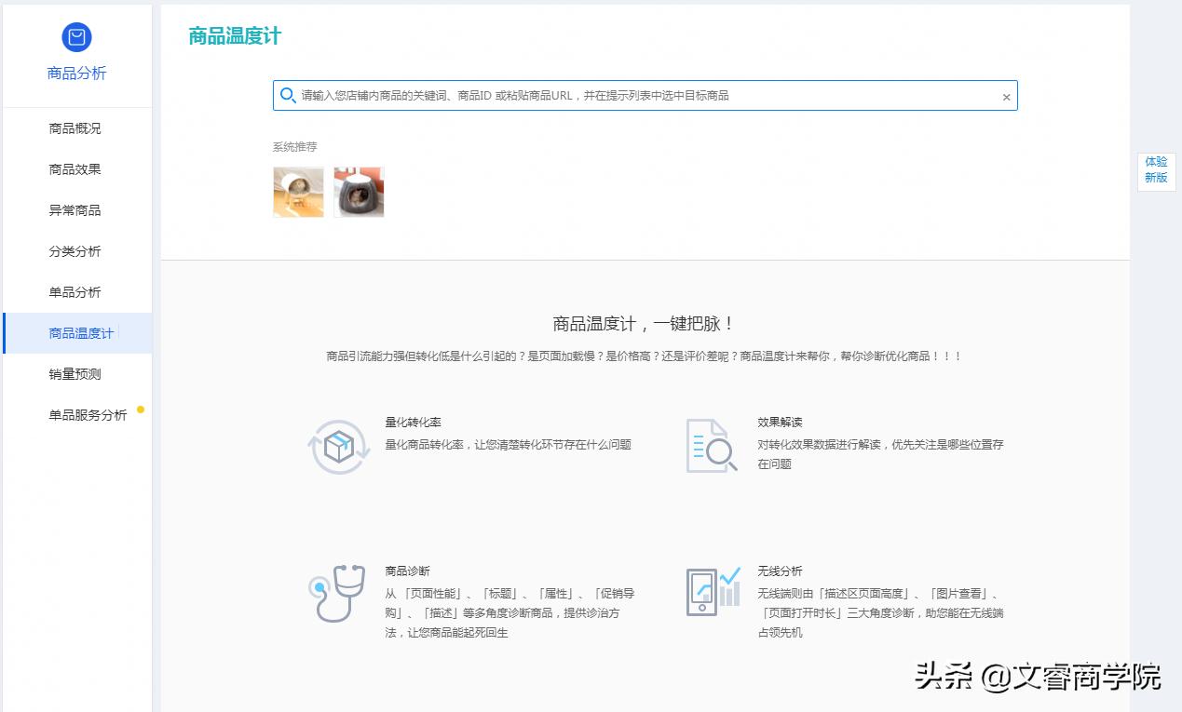Click the 量化转化率 box-arrows icon
This screenshot has width=1182, height=712.
pos(337,445)
